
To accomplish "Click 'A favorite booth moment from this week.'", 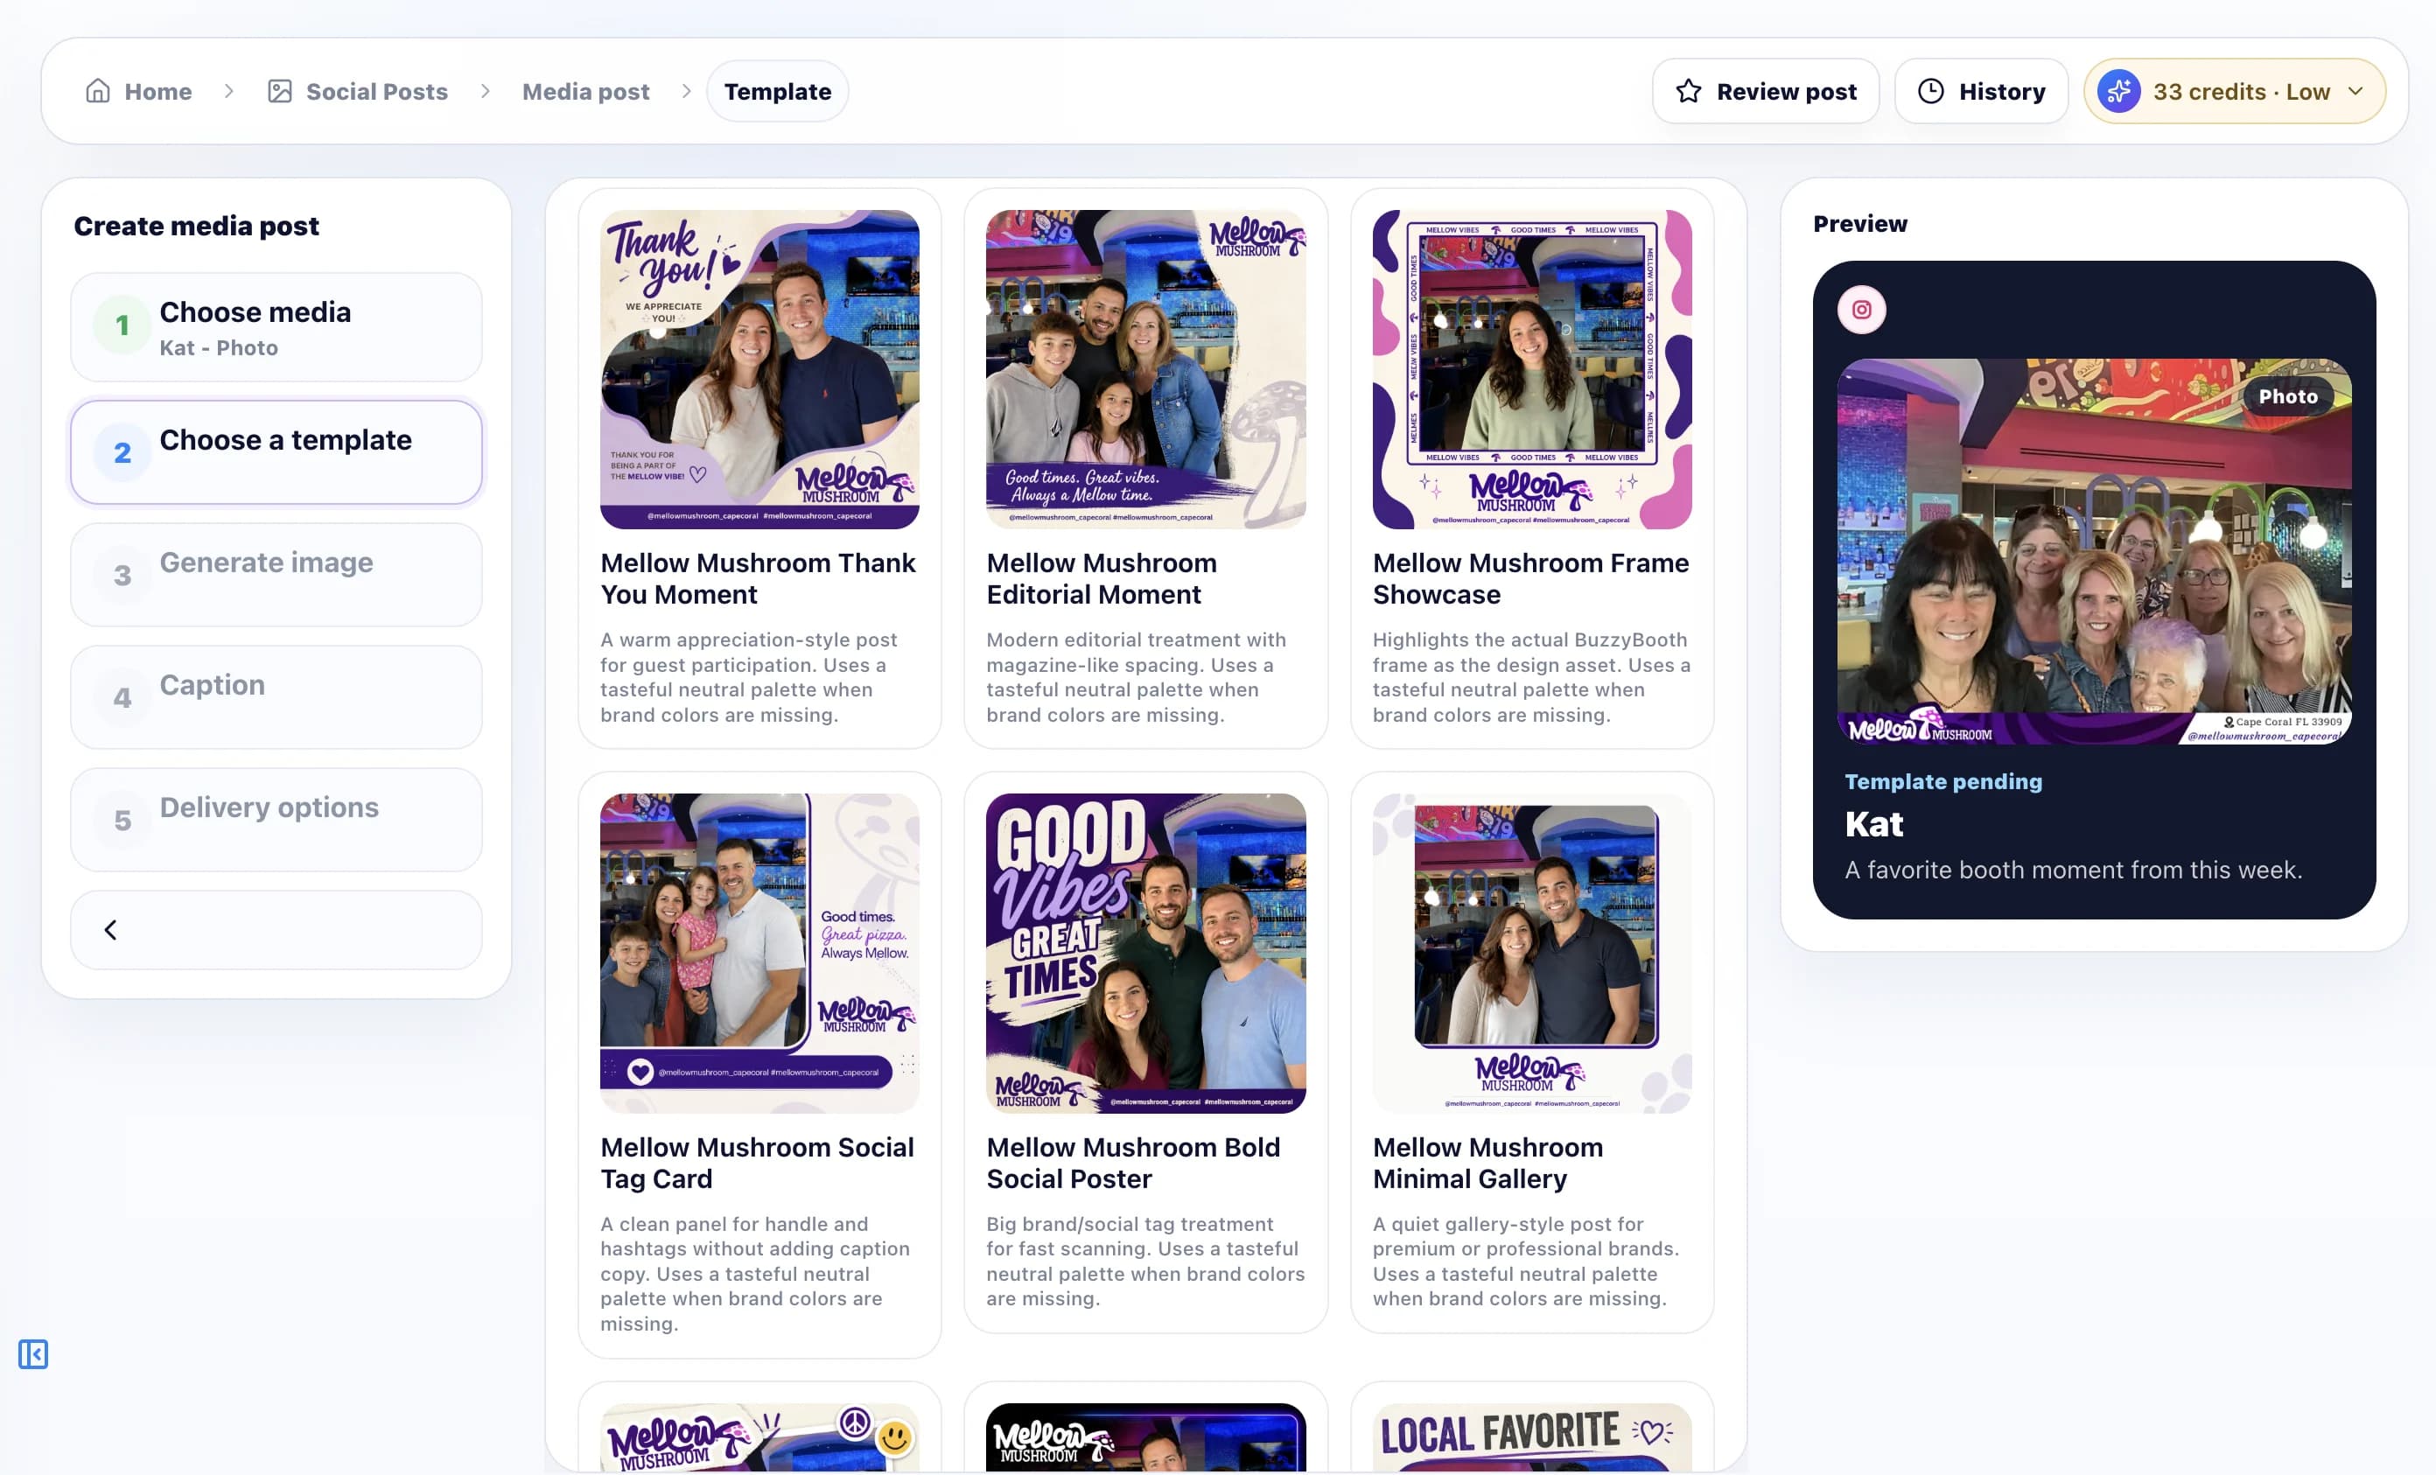I will coord(2073,870).
